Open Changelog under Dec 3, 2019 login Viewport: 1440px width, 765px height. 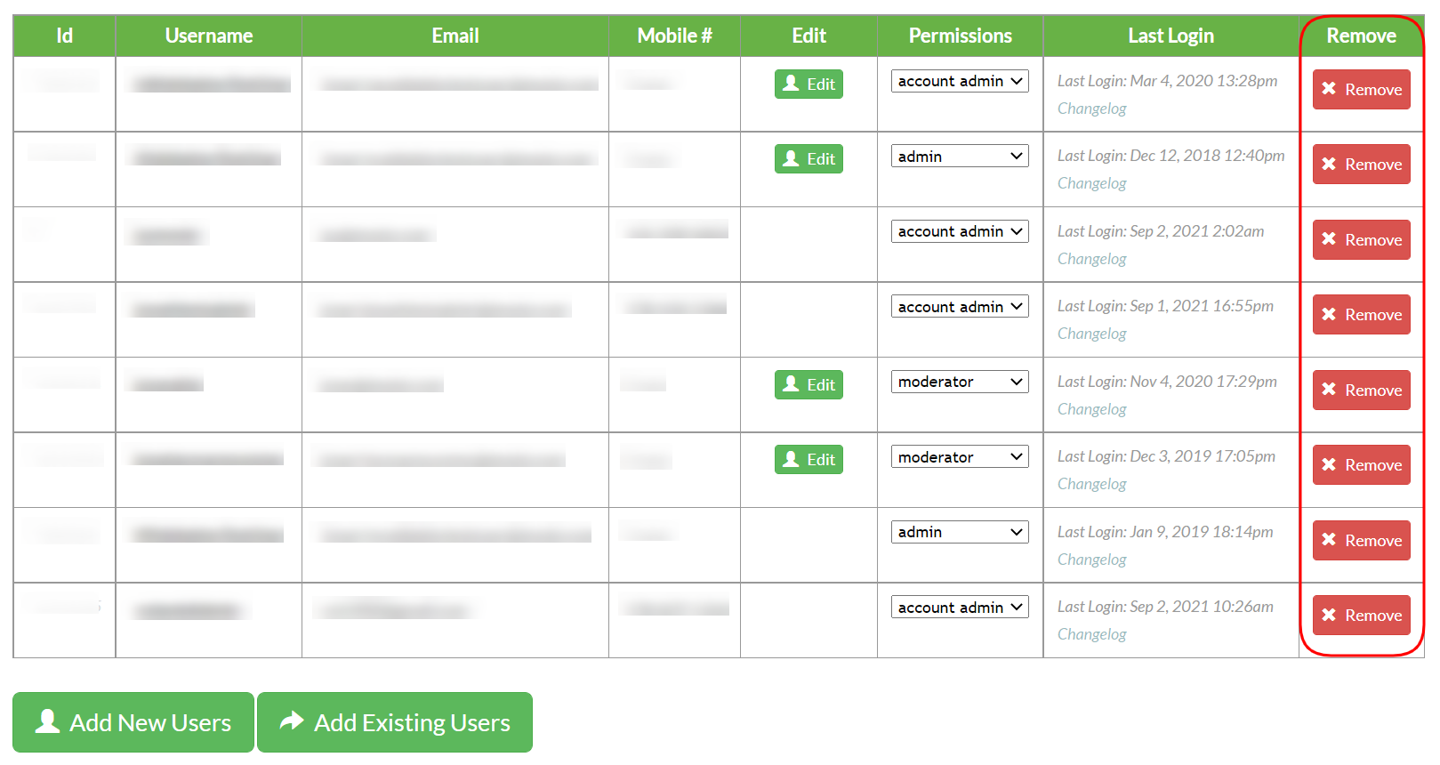point(1091,484)
